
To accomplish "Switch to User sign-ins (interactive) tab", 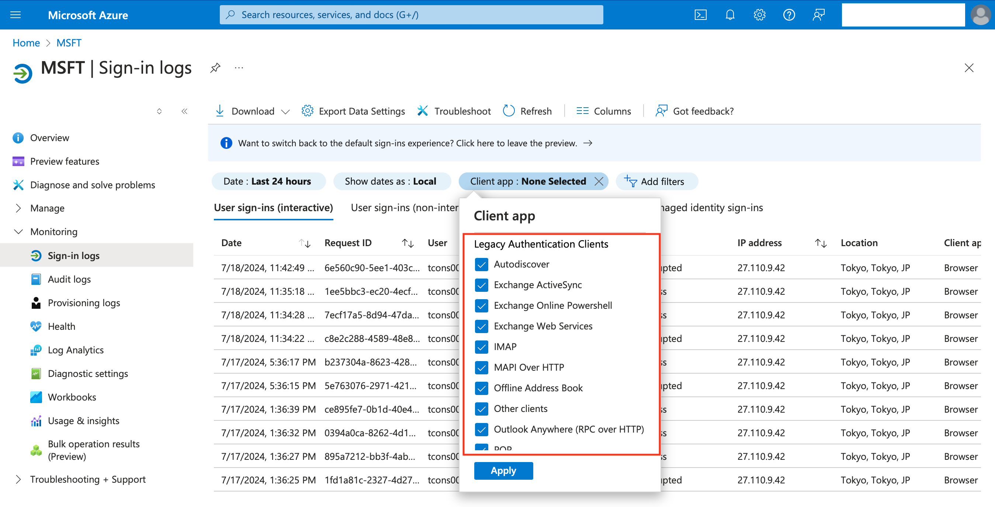I will [273, 208].
